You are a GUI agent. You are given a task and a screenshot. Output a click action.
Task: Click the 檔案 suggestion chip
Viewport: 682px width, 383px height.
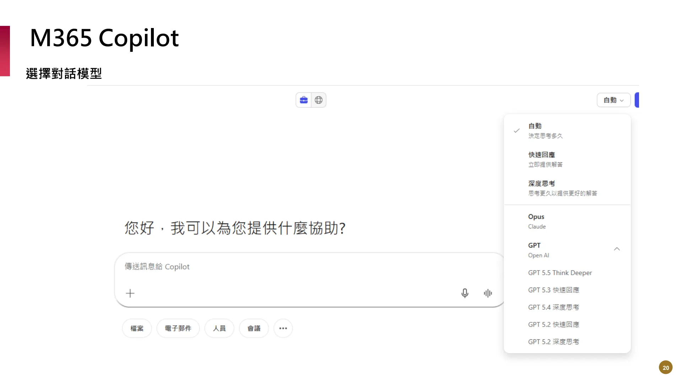137,328
